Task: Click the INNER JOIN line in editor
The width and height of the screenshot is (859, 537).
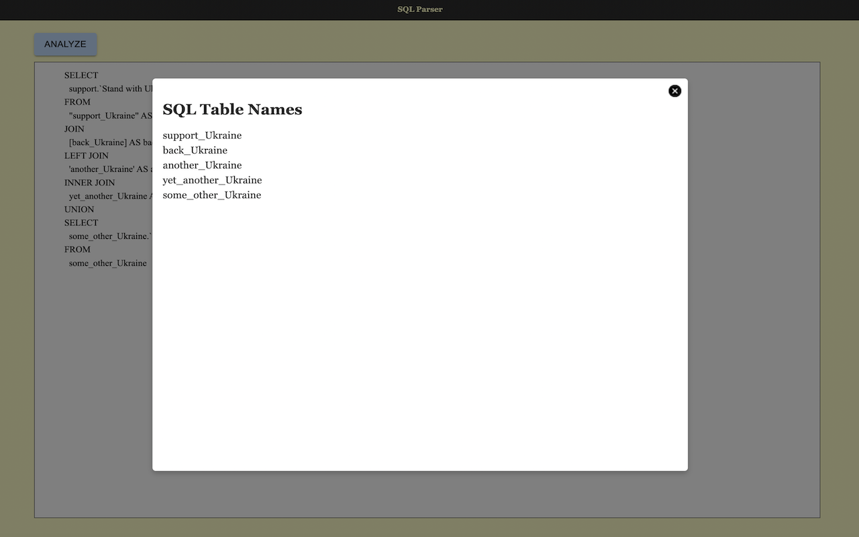Action: coord(89,183)
